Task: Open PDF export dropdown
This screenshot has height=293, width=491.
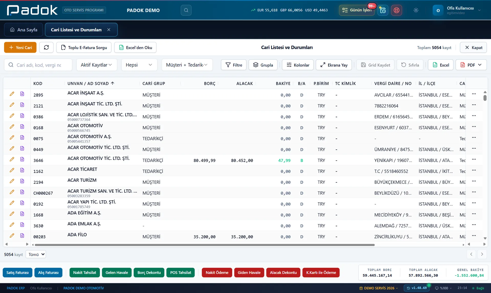Action: coord(471,65)
